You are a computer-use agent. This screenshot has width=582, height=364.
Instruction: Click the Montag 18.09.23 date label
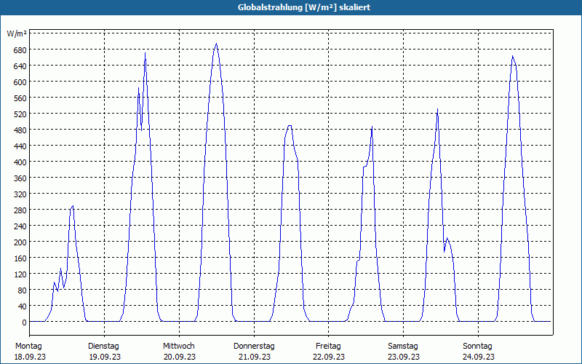[30, 352]
